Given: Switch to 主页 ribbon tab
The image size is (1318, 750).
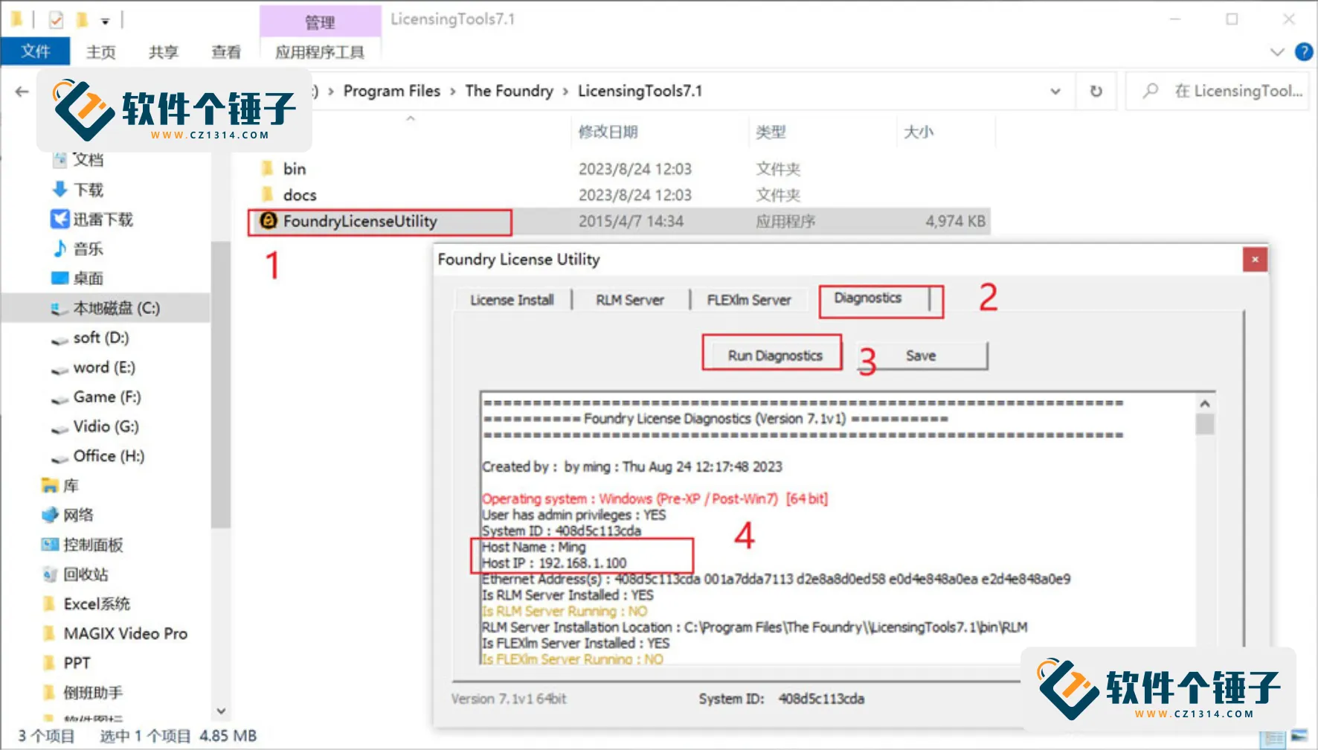Looking at the screenshot, I should pos(101,52).
